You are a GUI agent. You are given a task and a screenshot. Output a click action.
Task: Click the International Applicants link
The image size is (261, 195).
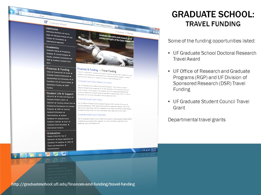pos(55,42)
